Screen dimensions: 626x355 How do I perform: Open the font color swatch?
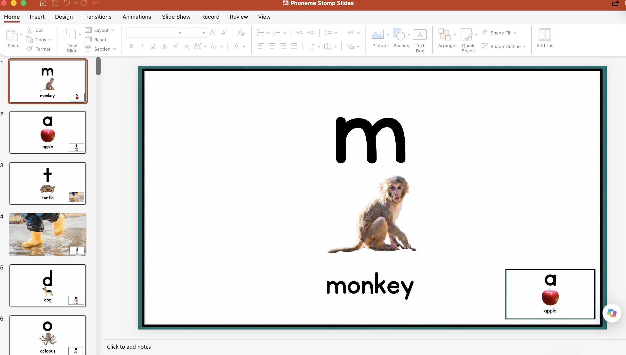coord(236,46)
